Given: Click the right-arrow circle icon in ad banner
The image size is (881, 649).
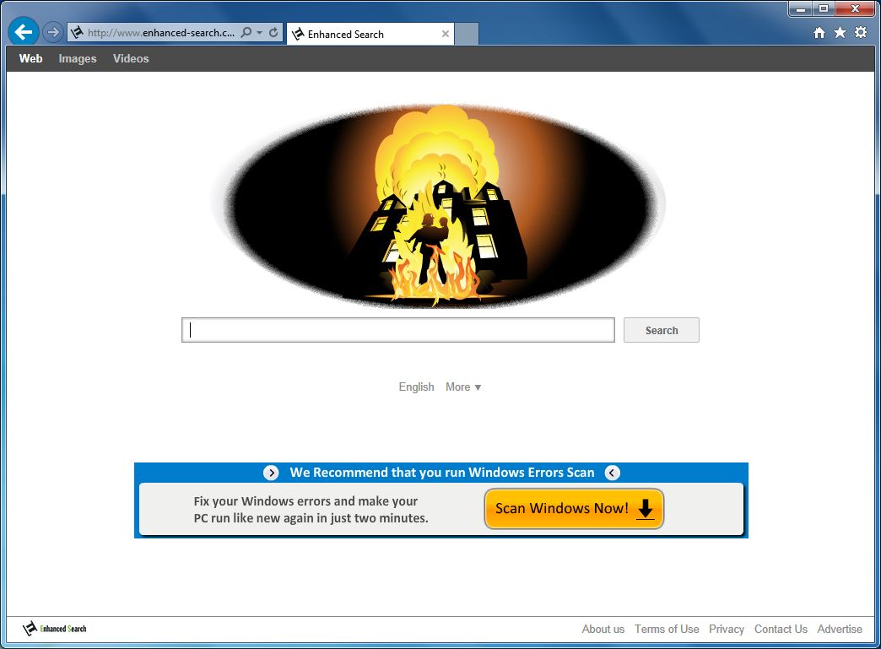Looking at the screenshot, I should click(x=271, y=473).
